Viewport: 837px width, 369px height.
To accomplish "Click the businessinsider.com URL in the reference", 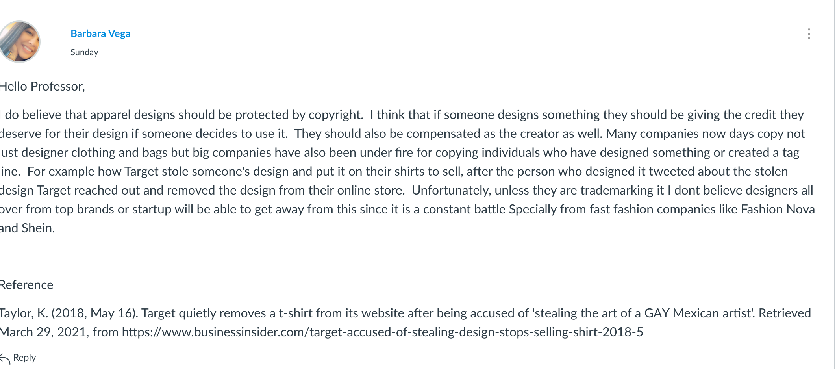I will tap(383, 332).
